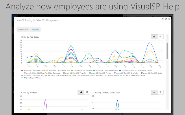Viewport: 185px width, 115px height.
Task: Toggle the Microsoft Office 365 Admin legend series
Action: click(x=34, y=71)
